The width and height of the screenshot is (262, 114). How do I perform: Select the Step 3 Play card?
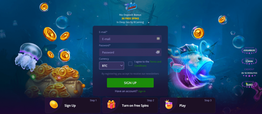pos(188,105)
